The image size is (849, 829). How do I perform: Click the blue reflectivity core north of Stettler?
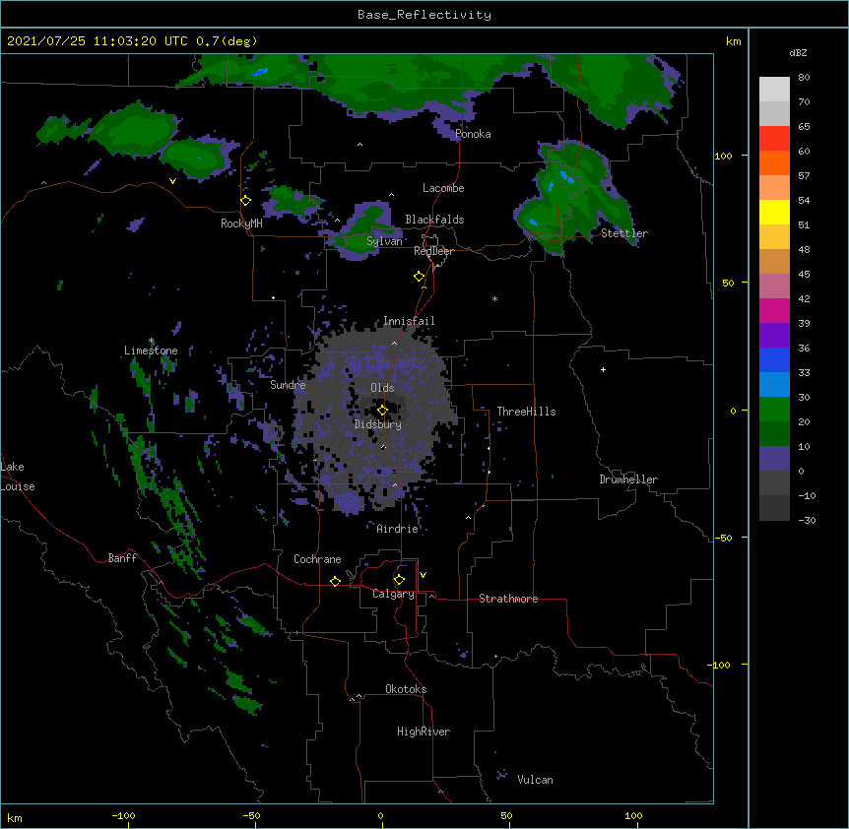[566, 177]
